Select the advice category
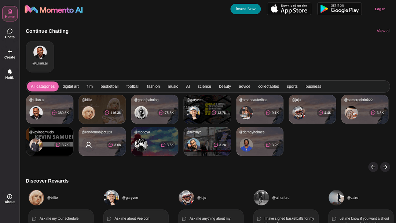This screenshot has height=223, width=396. (245, 86)
